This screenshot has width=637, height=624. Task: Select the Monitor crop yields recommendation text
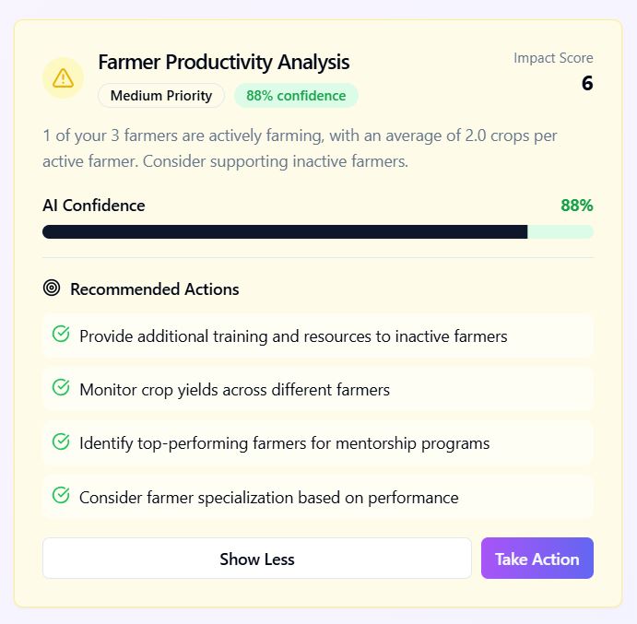(234, 390)
